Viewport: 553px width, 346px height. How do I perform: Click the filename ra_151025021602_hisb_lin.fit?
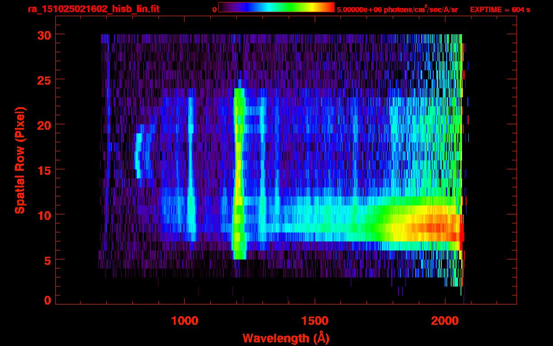click(x=93, y=9)
